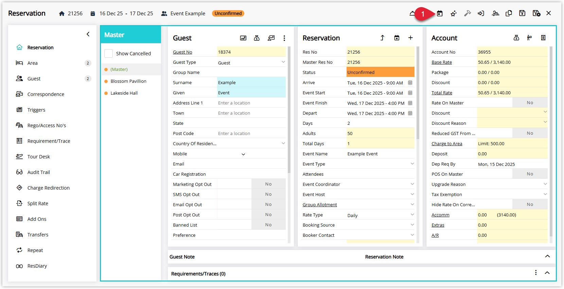The width and height of the screenshot is (564, 289).
Task: Click the copy reservation icon
Action: 509,14
